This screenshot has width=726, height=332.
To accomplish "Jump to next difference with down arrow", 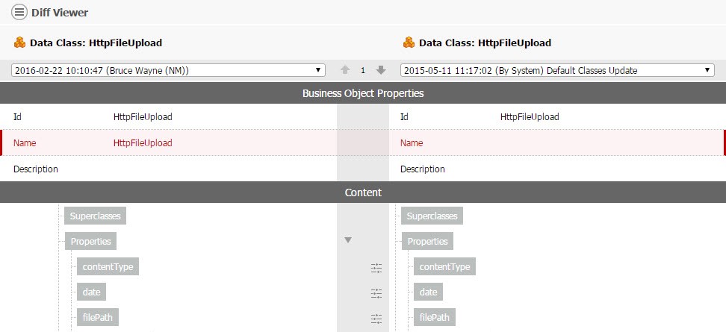I will pos(381,70).
